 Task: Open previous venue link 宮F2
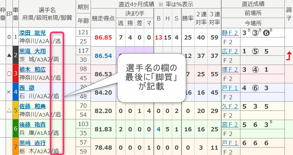230,125
